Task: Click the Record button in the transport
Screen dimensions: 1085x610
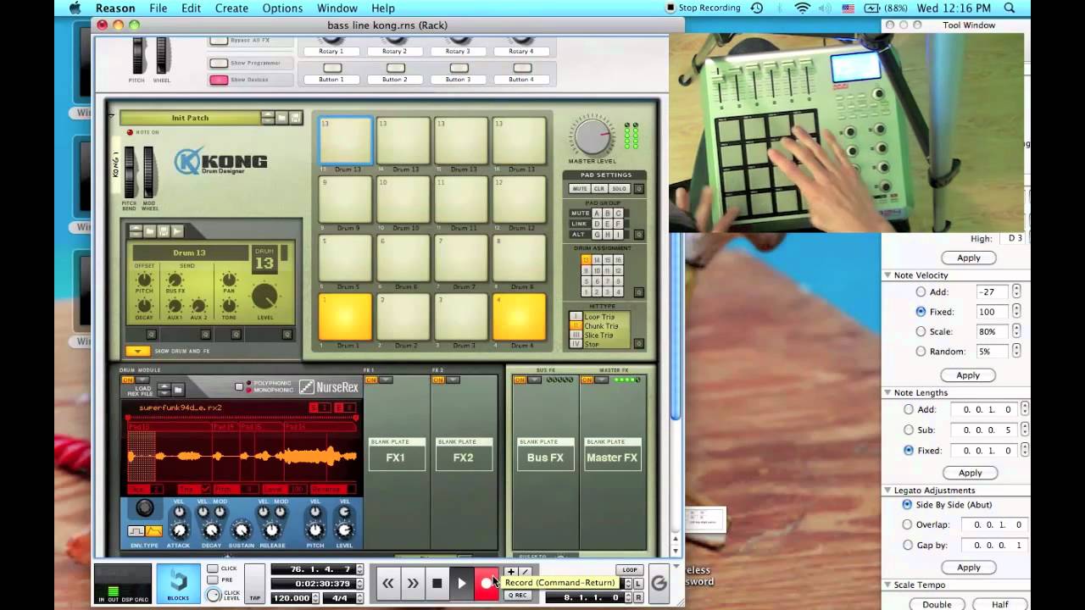Action: pos(487,583)
